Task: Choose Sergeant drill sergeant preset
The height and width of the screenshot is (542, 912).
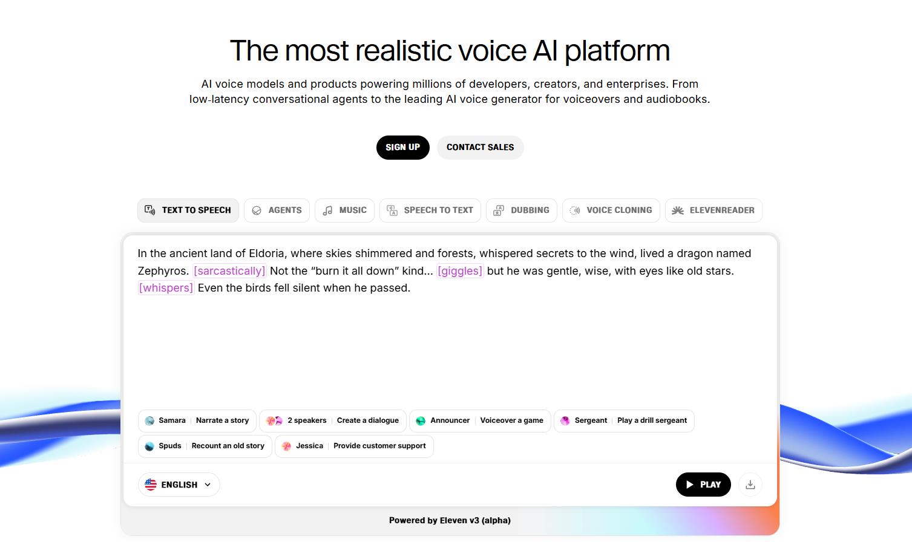Action: point(624,420)
